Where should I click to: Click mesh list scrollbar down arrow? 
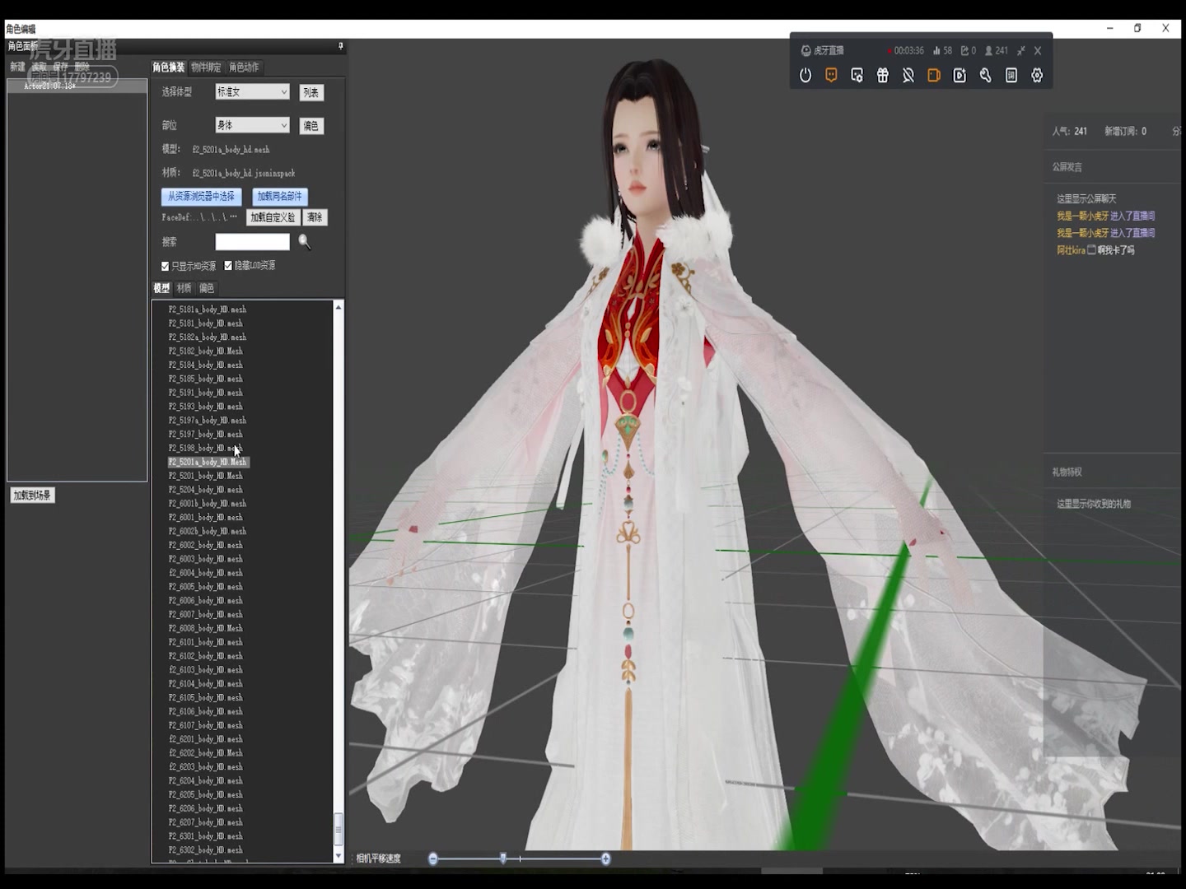tap(338, 856)
